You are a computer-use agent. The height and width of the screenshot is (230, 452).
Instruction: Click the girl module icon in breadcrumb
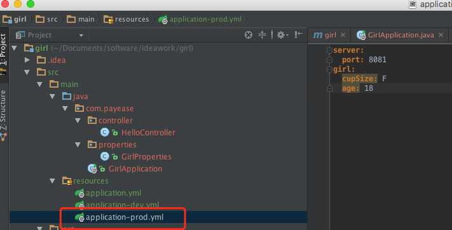click(7, 19)
